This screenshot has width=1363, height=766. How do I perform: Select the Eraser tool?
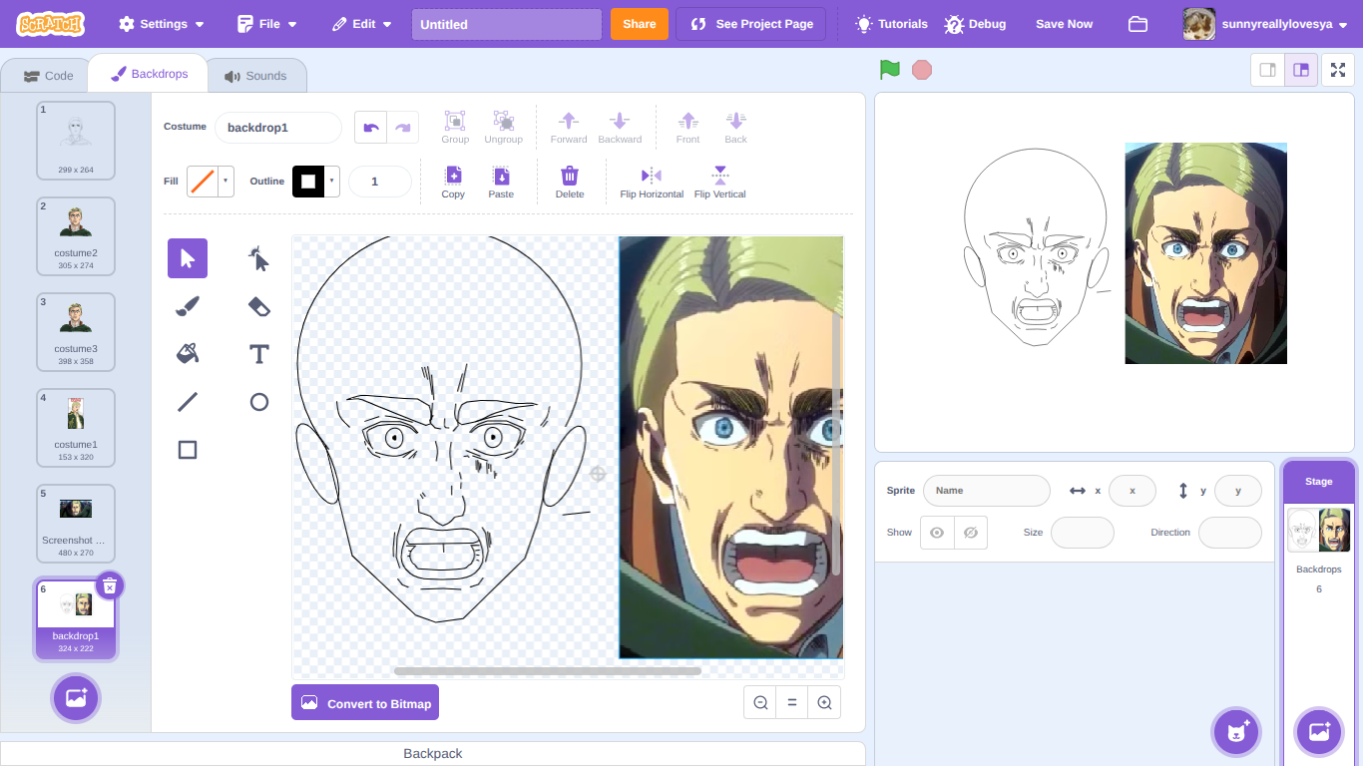click(x=259, y=306)
